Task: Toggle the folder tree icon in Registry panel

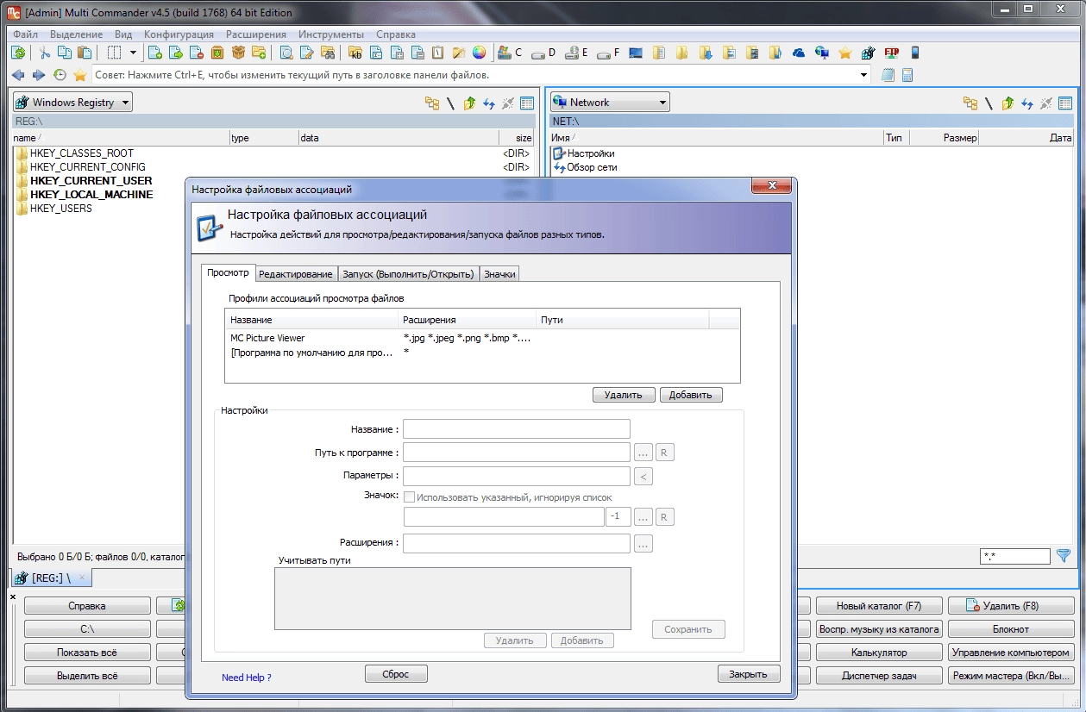Action: (432, 103)
